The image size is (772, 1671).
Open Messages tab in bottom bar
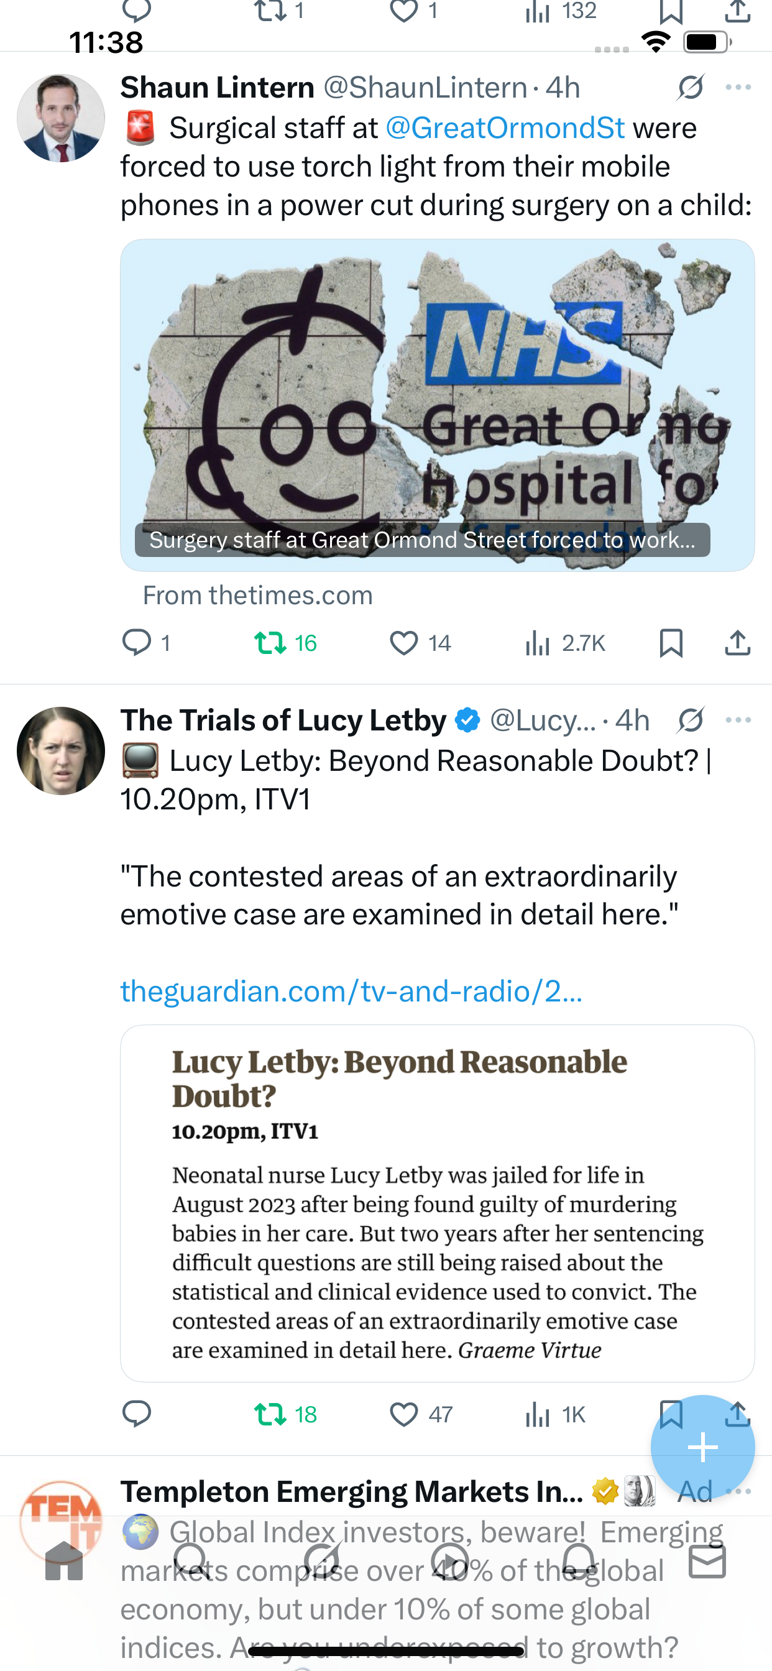pyautogui.click(x=707, y=1561)
